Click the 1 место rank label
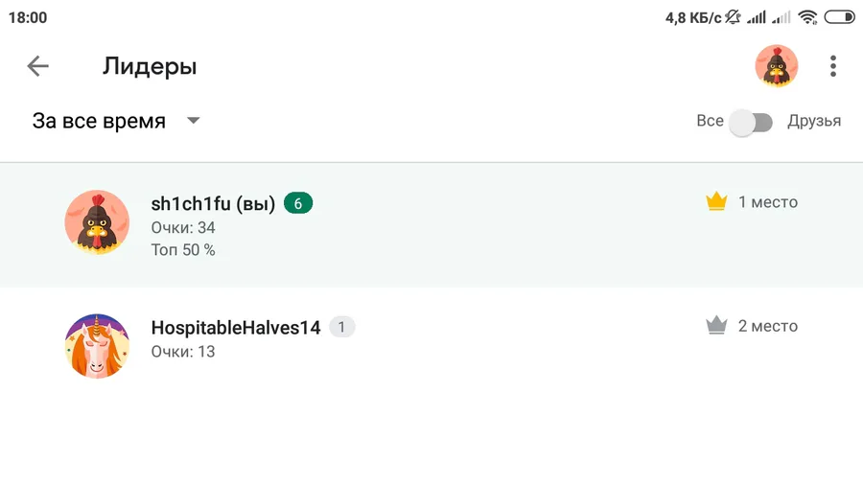Viewport: 863px width, 485px height. [768, 202]
